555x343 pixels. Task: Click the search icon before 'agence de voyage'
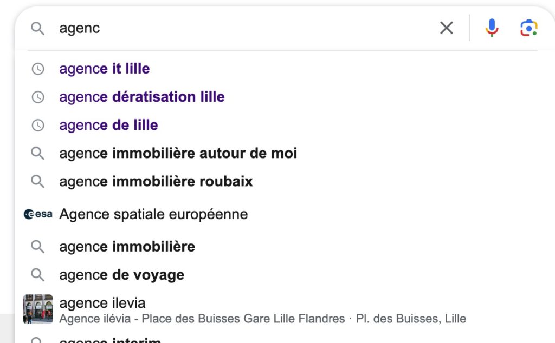[x=37, y=274]
